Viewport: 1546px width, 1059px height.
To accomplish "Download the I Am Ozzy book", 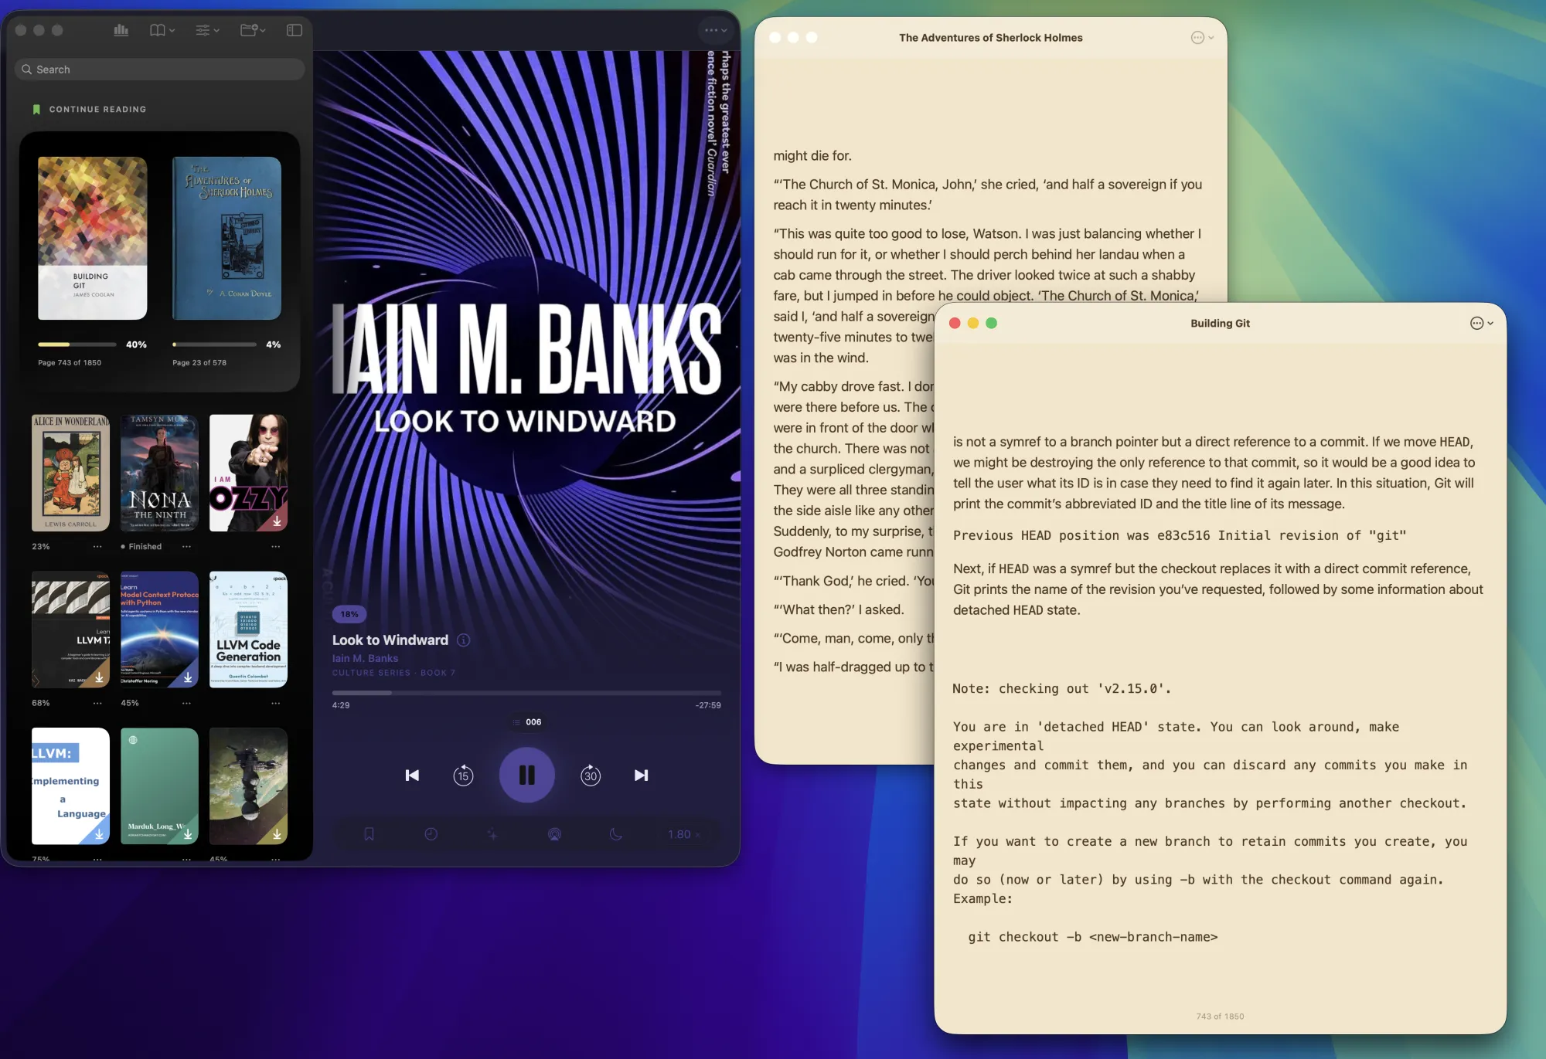I will pos(277,521).
